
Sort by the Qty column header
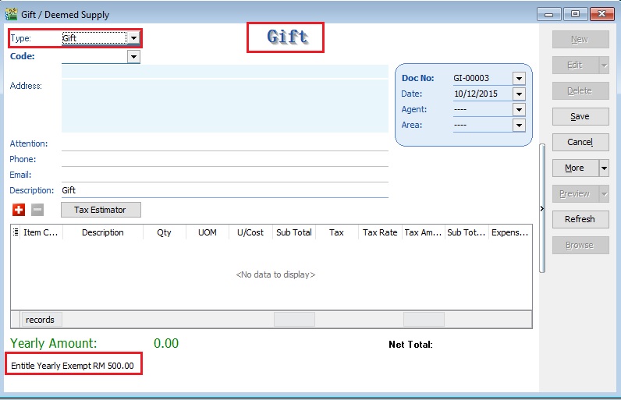(x=164, y=232)
